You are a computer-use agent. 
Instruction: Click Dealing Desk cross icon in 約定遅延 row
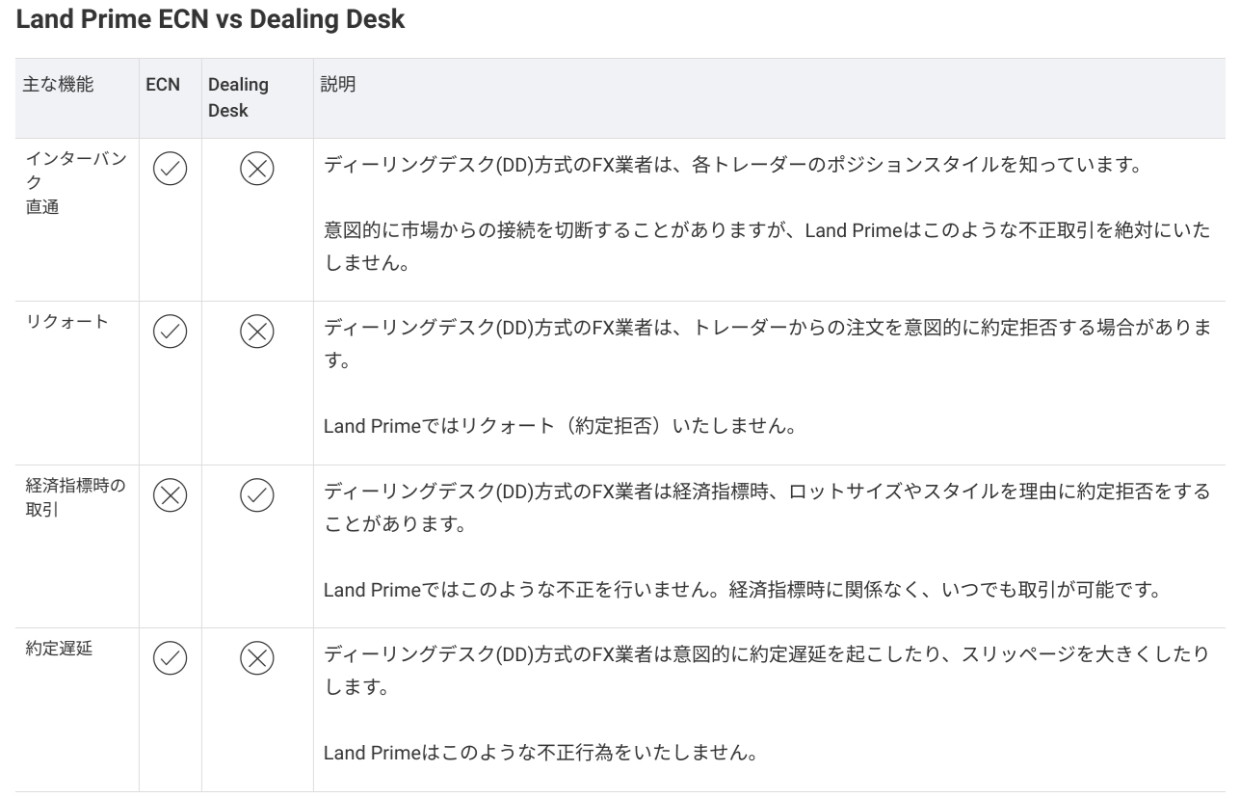[x=257, y=658]
